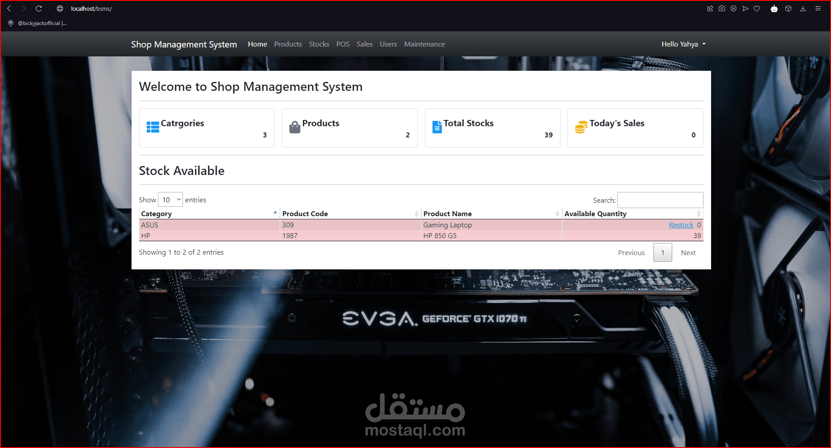Bookmark the page with the heart icon
Viewport: 831px width, 448px height.
click(x=757, y=9)
